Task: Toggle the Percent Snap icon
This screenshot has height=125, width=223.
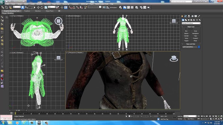Action: [x=77, y=7]
